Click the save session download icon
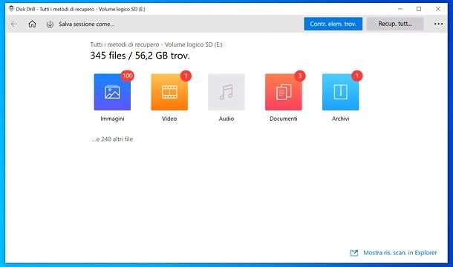Image resolution: width=453 pixels, height=267 pixels. [50, 24]
